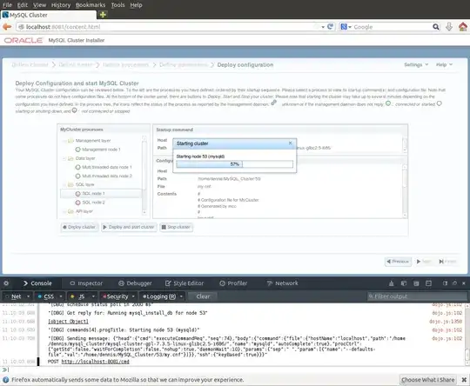Click Deploy and start cluster button
The image size is (470, 386).
[x=129, y=227]
